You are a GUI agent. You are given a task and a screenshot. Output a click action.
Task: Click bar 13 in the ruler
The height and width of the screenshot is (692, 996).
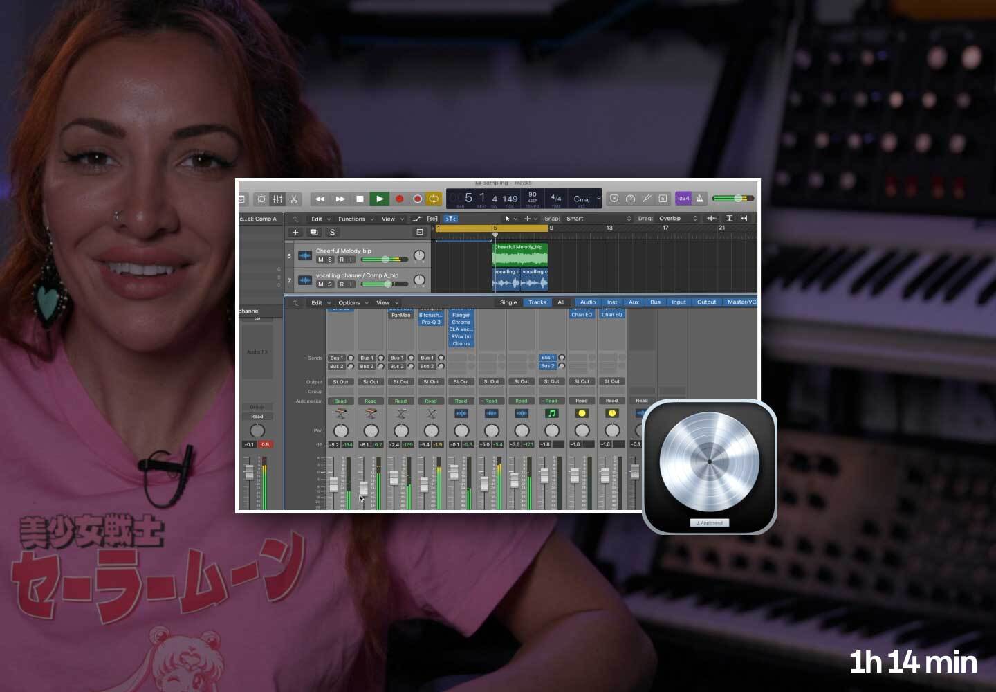[x=609, y=228]
